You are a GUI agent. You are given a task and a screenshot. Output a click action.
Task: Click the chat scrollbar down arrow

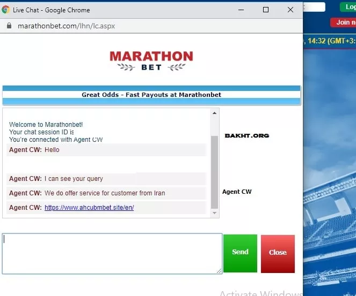pos(214,213)
